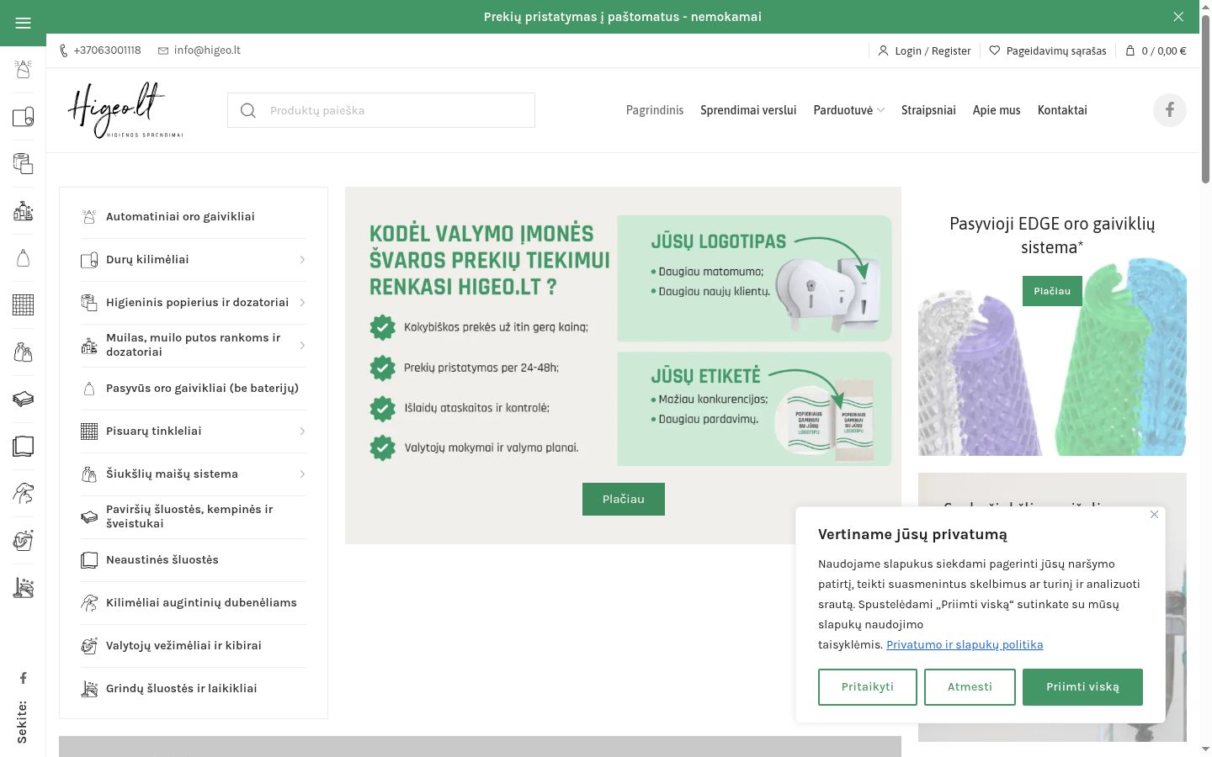Screen dimensions: 1212x757
Task: Click the sponge cloth icon in left sidebar
Action: pyautogui.click(x=23, y=399)
